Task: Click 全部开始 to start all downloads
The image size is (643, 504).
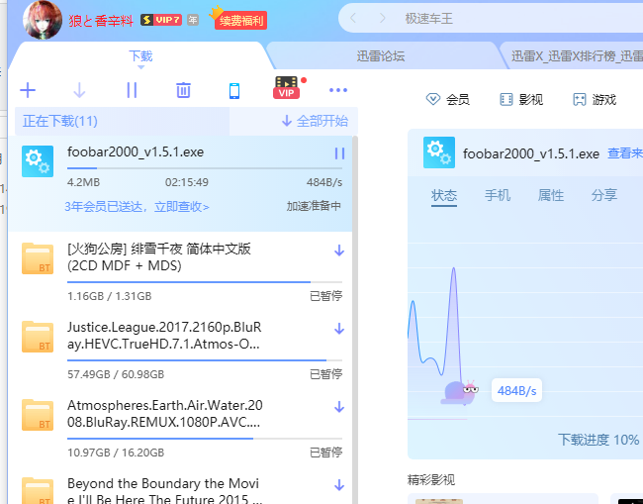Action: [x=315, y=121]
